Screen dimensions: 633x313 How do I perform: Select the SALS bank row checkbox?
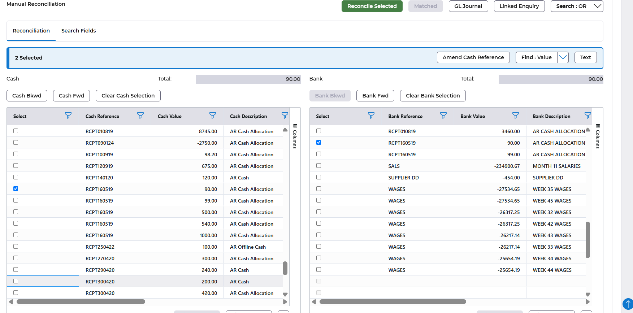coord(318,166)
